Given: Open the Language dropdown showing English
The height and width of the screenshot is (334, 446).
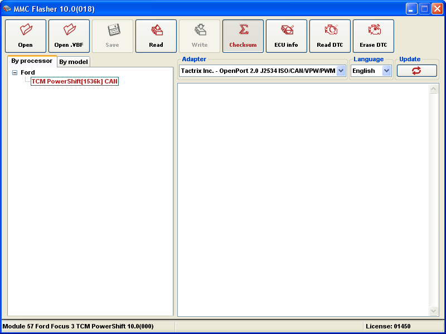Looking at the screenshot, I should 387,71.
